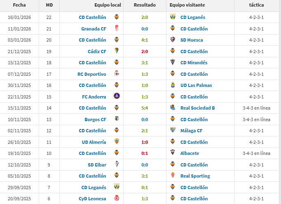Click the Real Sporting crest icon
This screenshot has width=281, height=204.
coord(173,176)
